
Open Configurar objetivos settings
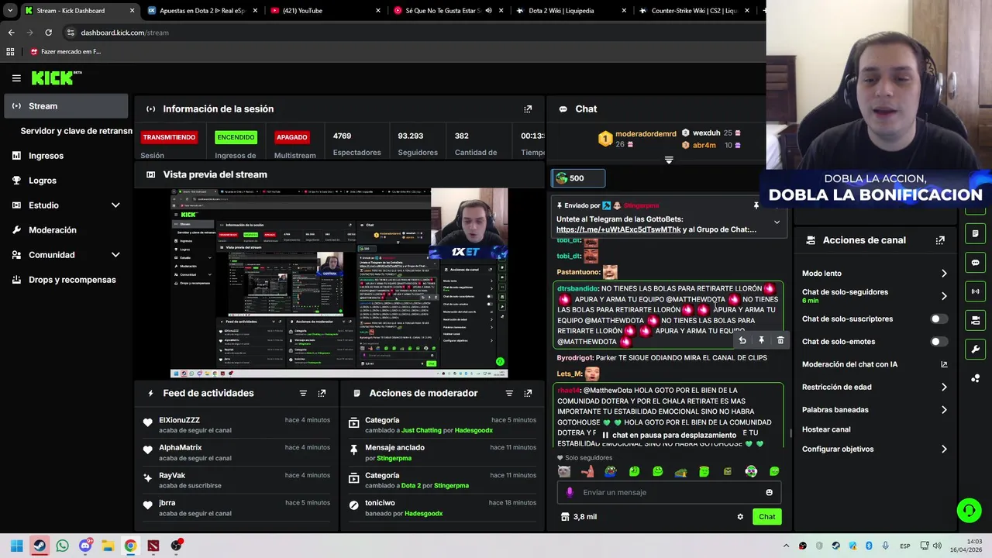874,449
